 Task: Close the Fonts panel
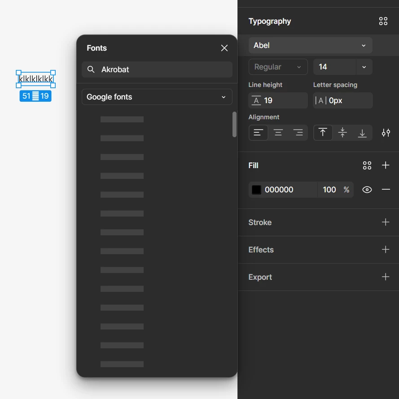click(x=224, y=48)
